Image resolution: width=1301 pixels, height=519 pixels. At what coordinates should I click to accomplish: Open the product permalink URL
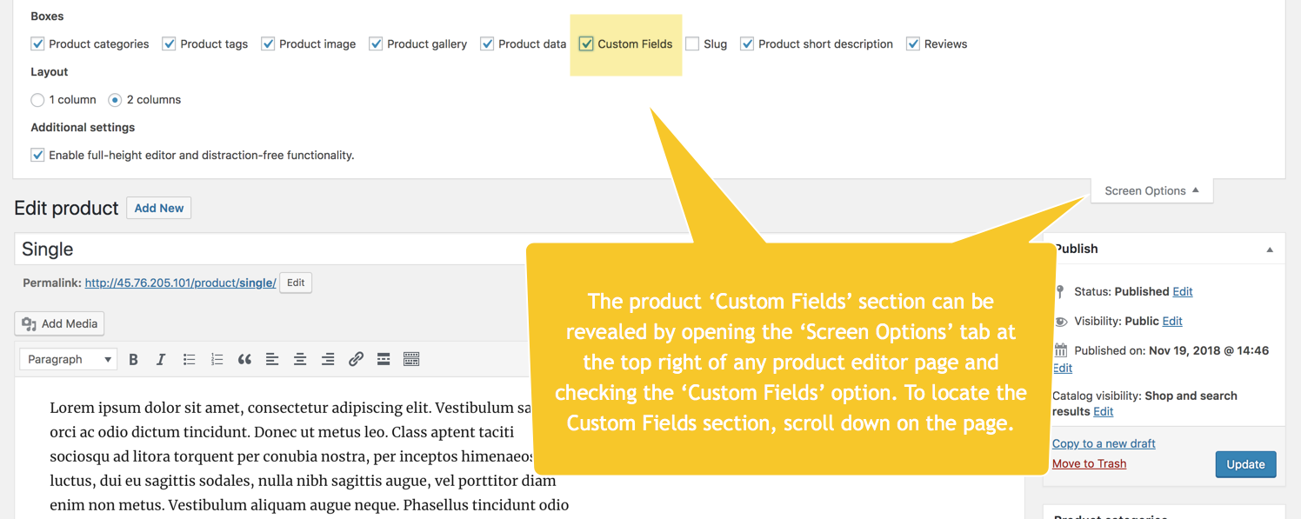(x=180, y=283)
